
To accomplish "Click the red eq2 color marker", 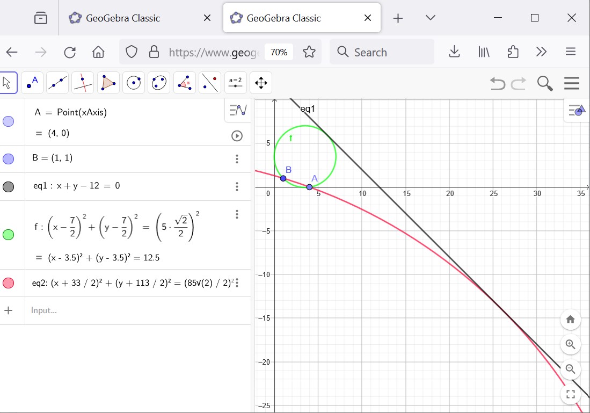I will click(9, 283).
